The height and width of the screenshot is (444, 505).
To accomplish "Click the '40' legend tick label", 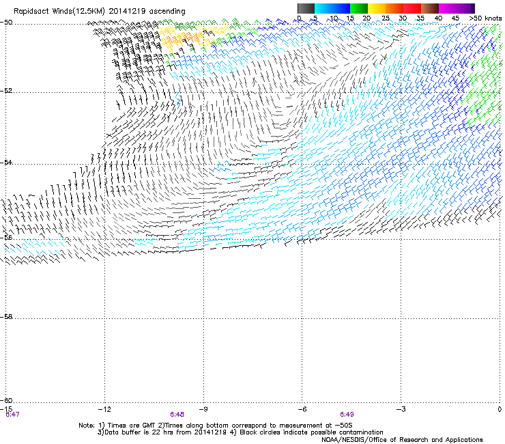I will [x=438, y=18].
